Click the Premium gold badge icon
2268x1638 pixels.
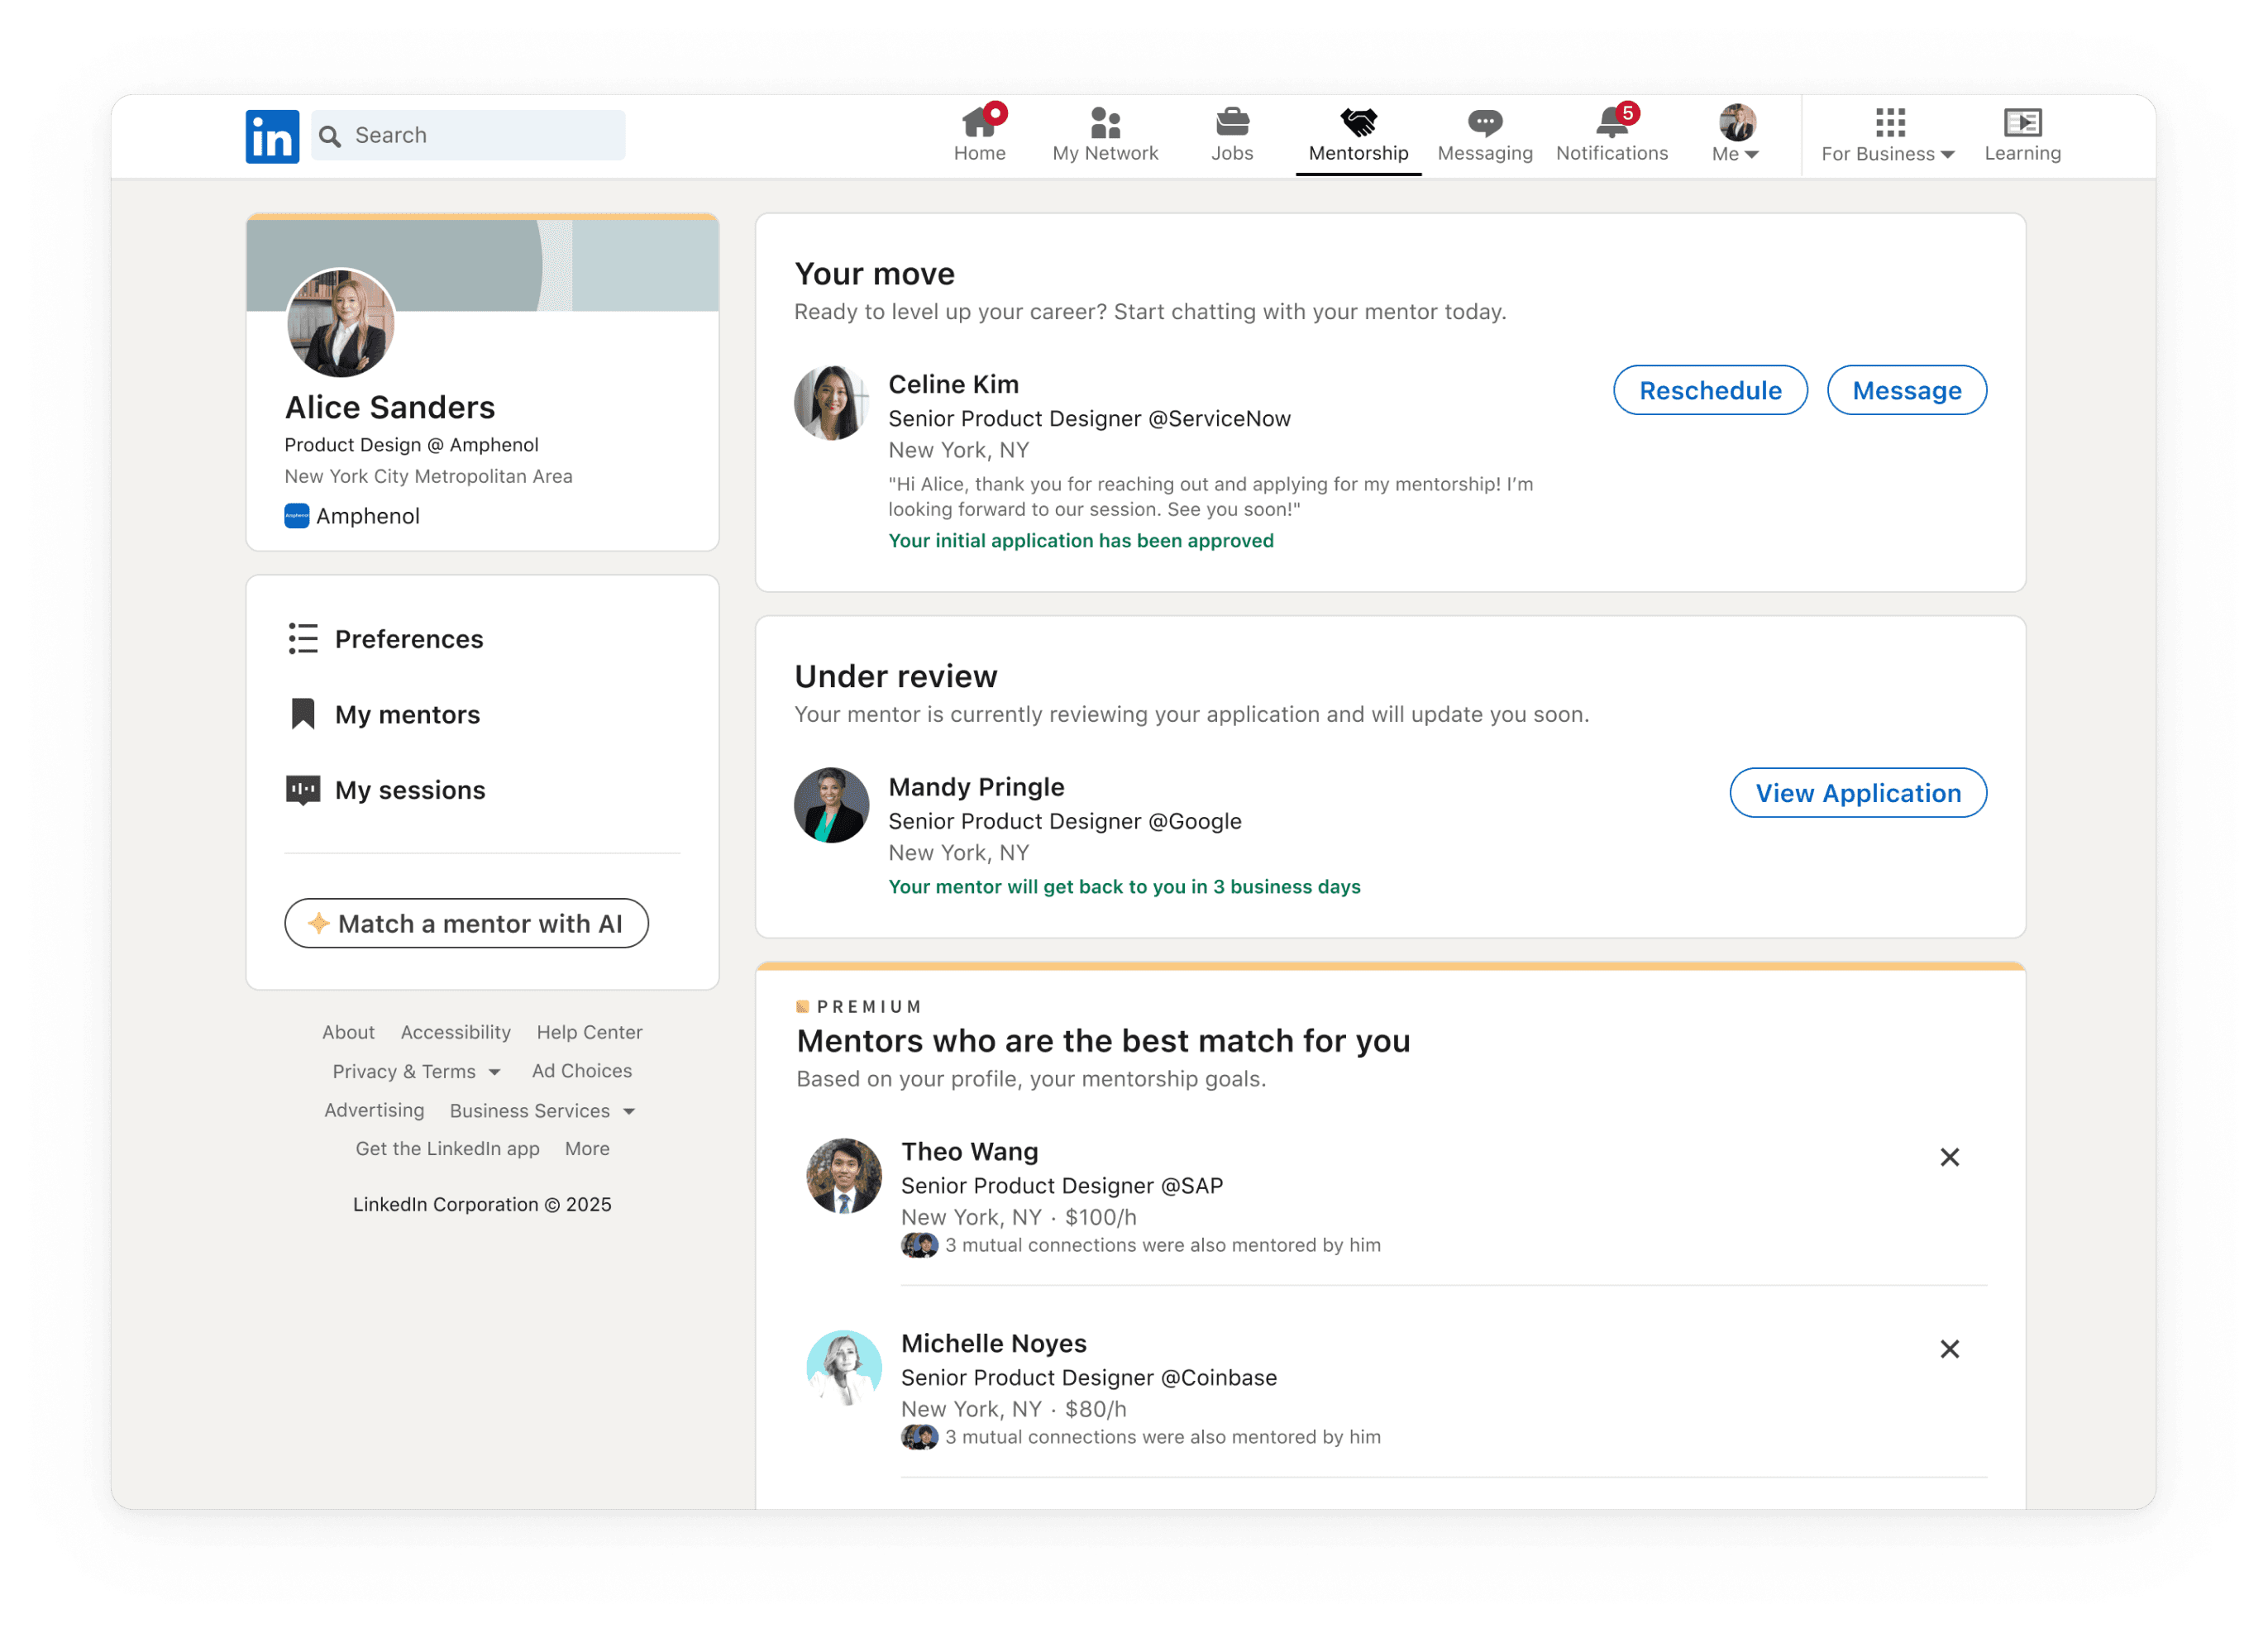[802, 1006]
